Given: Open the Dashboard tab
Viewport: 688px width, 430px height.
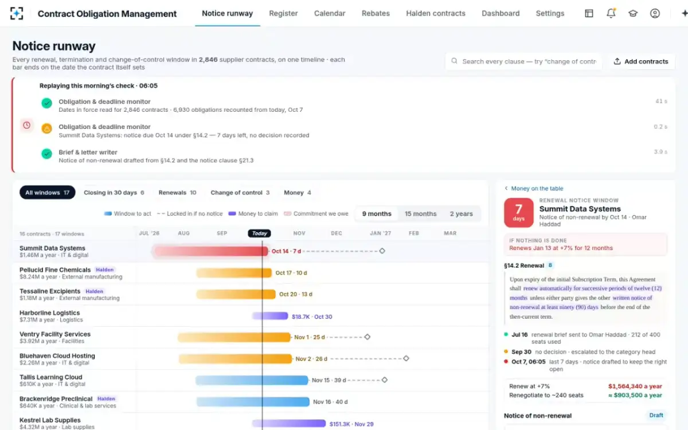Looking at the screenshot, I should pos(501,13).
